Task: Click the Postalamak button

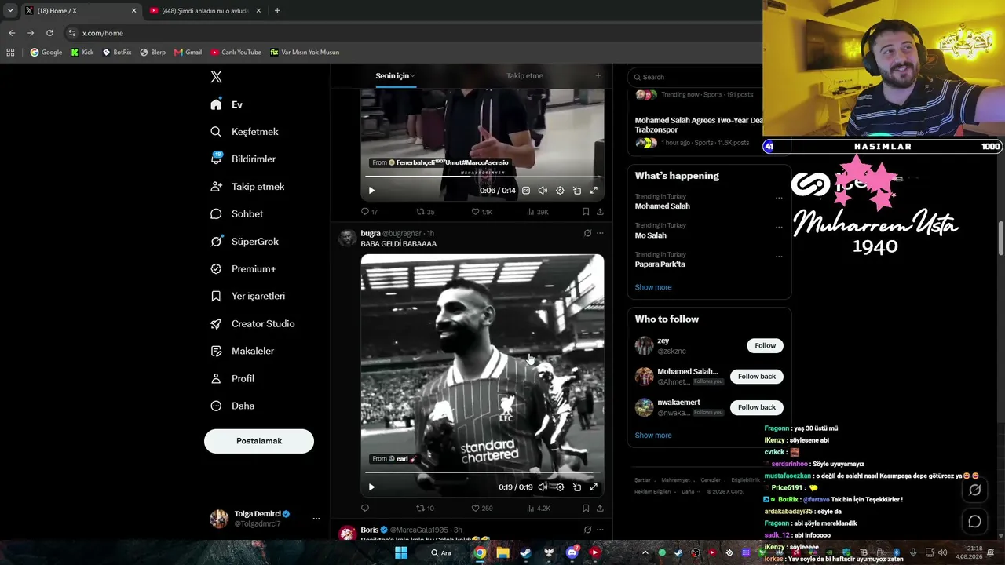Action: (259, 441)
